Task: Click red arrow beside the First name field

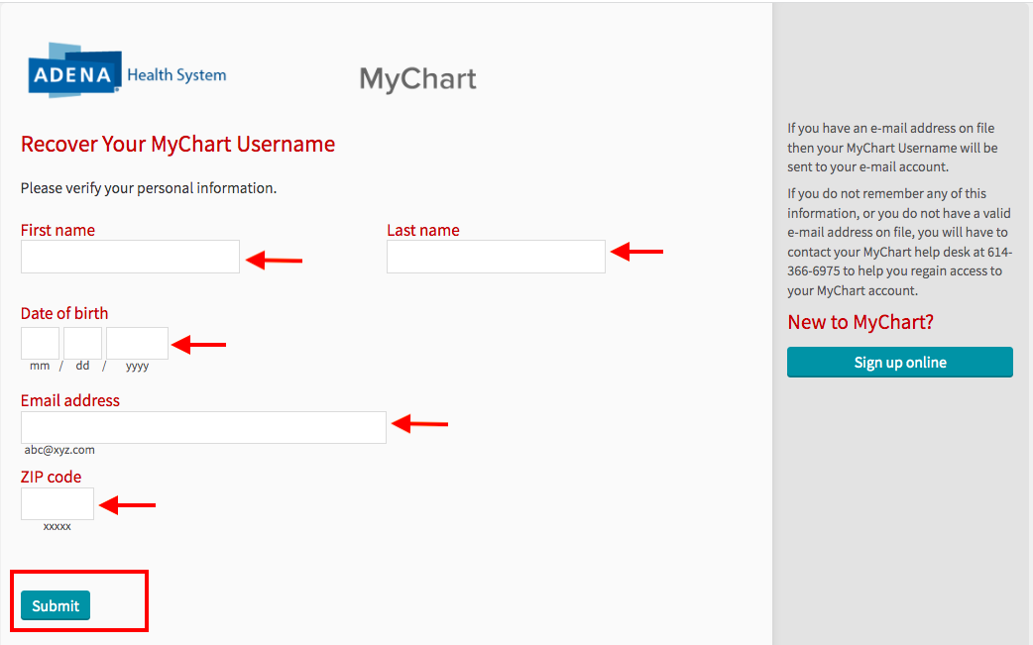Action: point(274,261)
